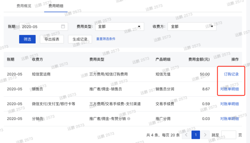Screen dimensions: 250x143
Task: Reset filters via 重置筛选条件 link
Action: point(106,39)
